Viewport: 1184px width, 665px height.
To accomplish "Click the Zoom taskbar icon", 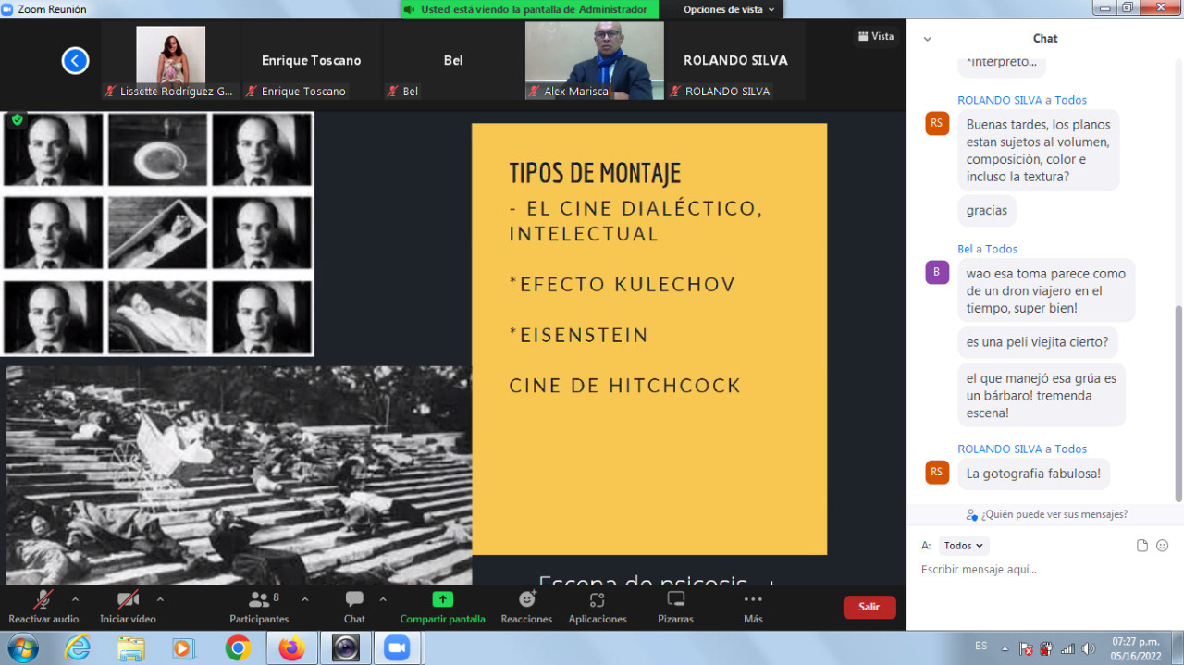I will (398, 648).
